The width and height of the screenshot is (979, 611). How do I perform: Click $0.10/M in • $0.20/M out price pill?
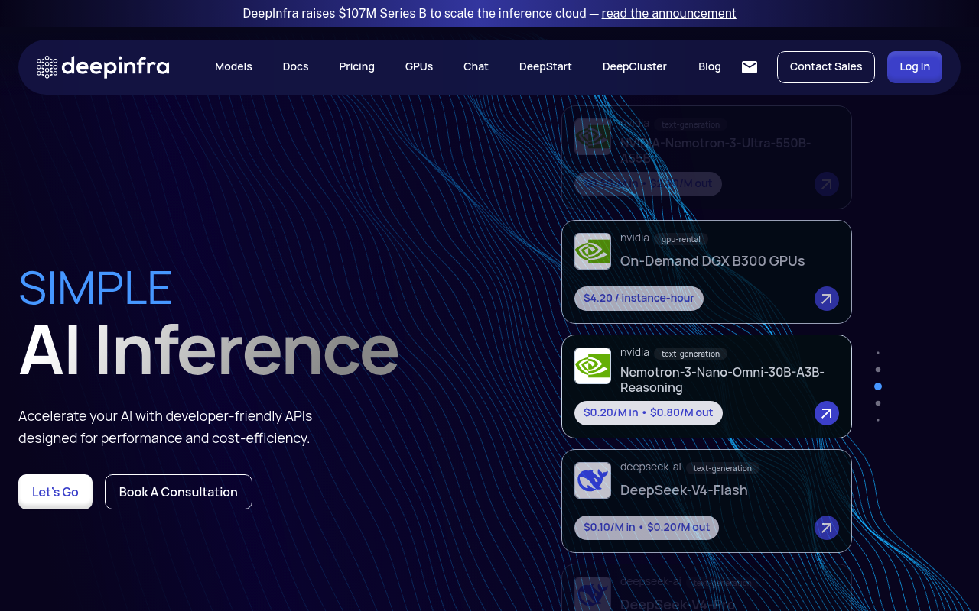click(x=647, y=528)
